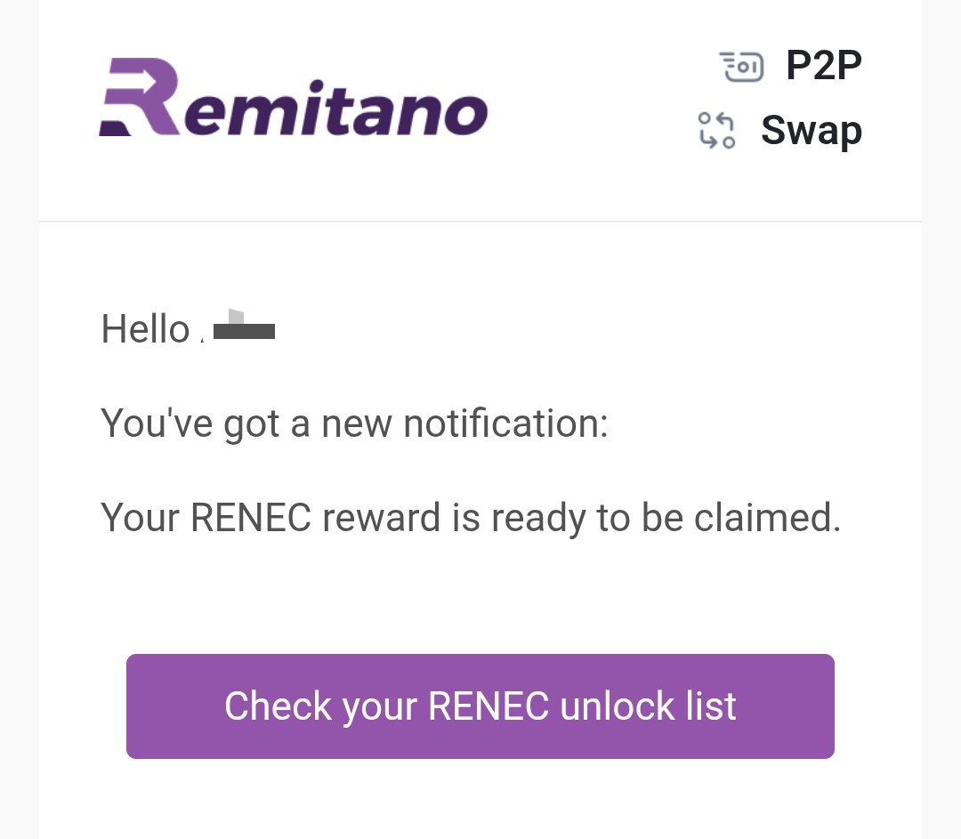This screenshot has height=839, width=961.
Task: Click the word "notification" in the email
Action: [505, 424]
